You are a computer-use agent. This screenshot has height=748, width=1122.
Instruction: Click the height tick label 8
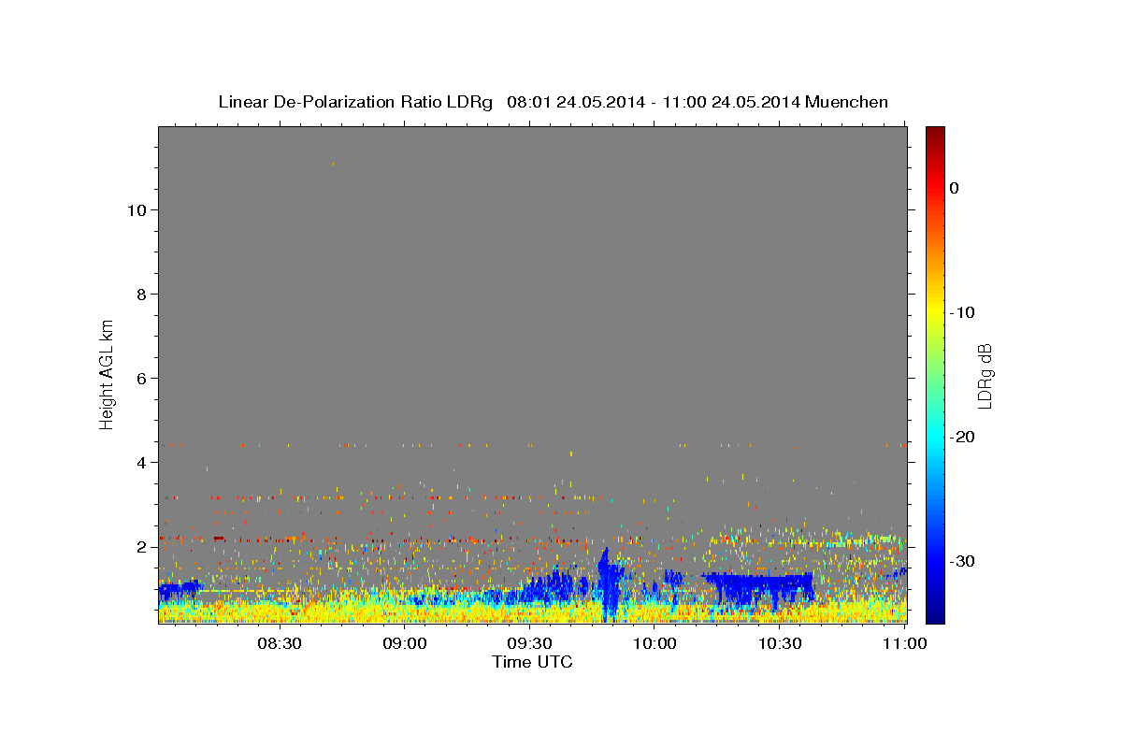tap(142, 295)
